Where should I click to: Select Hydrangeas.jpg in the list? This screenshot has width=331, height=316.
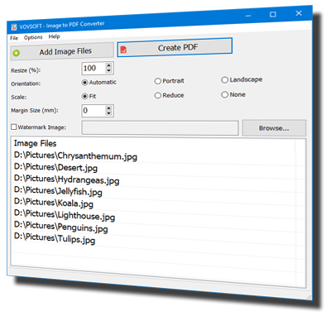click(67, 180)
